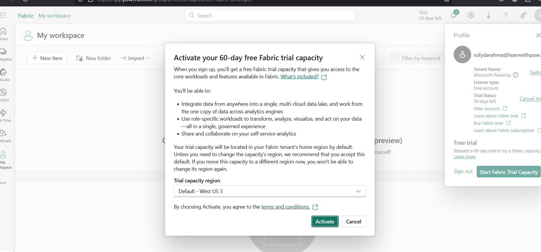Click the Cancel trial link
The image size is (541, 252).
530,99
